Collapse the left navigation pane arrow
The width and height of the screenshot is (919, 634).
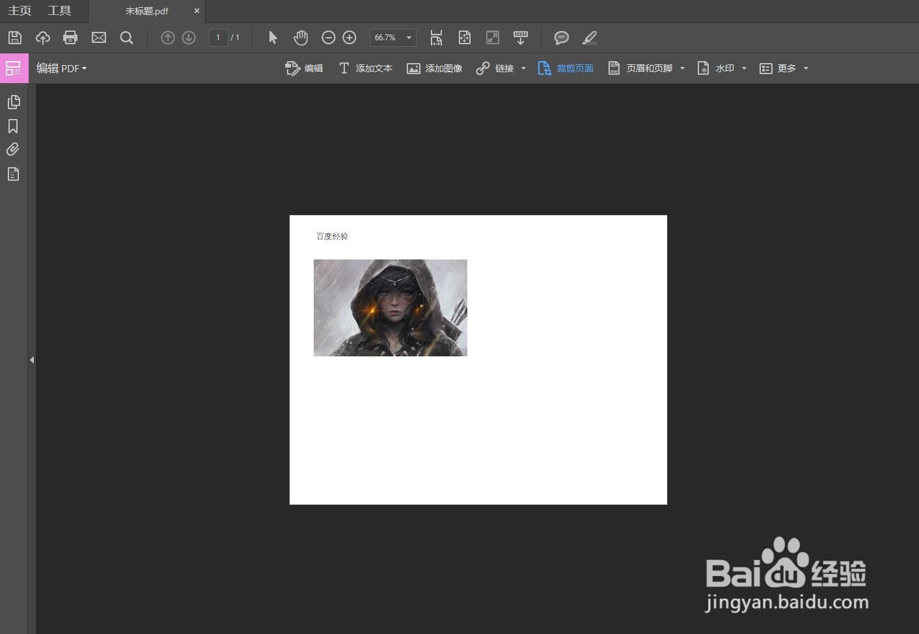click(x=32, y=360)
